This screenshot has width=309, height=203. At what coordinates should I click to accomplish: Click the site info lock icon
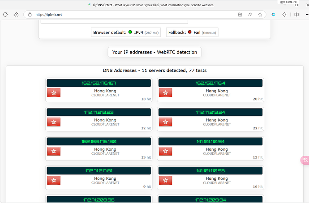[x=30, y=15]
